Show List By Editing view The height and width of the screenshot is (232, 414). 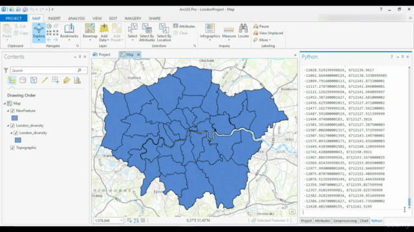(45, 80)
